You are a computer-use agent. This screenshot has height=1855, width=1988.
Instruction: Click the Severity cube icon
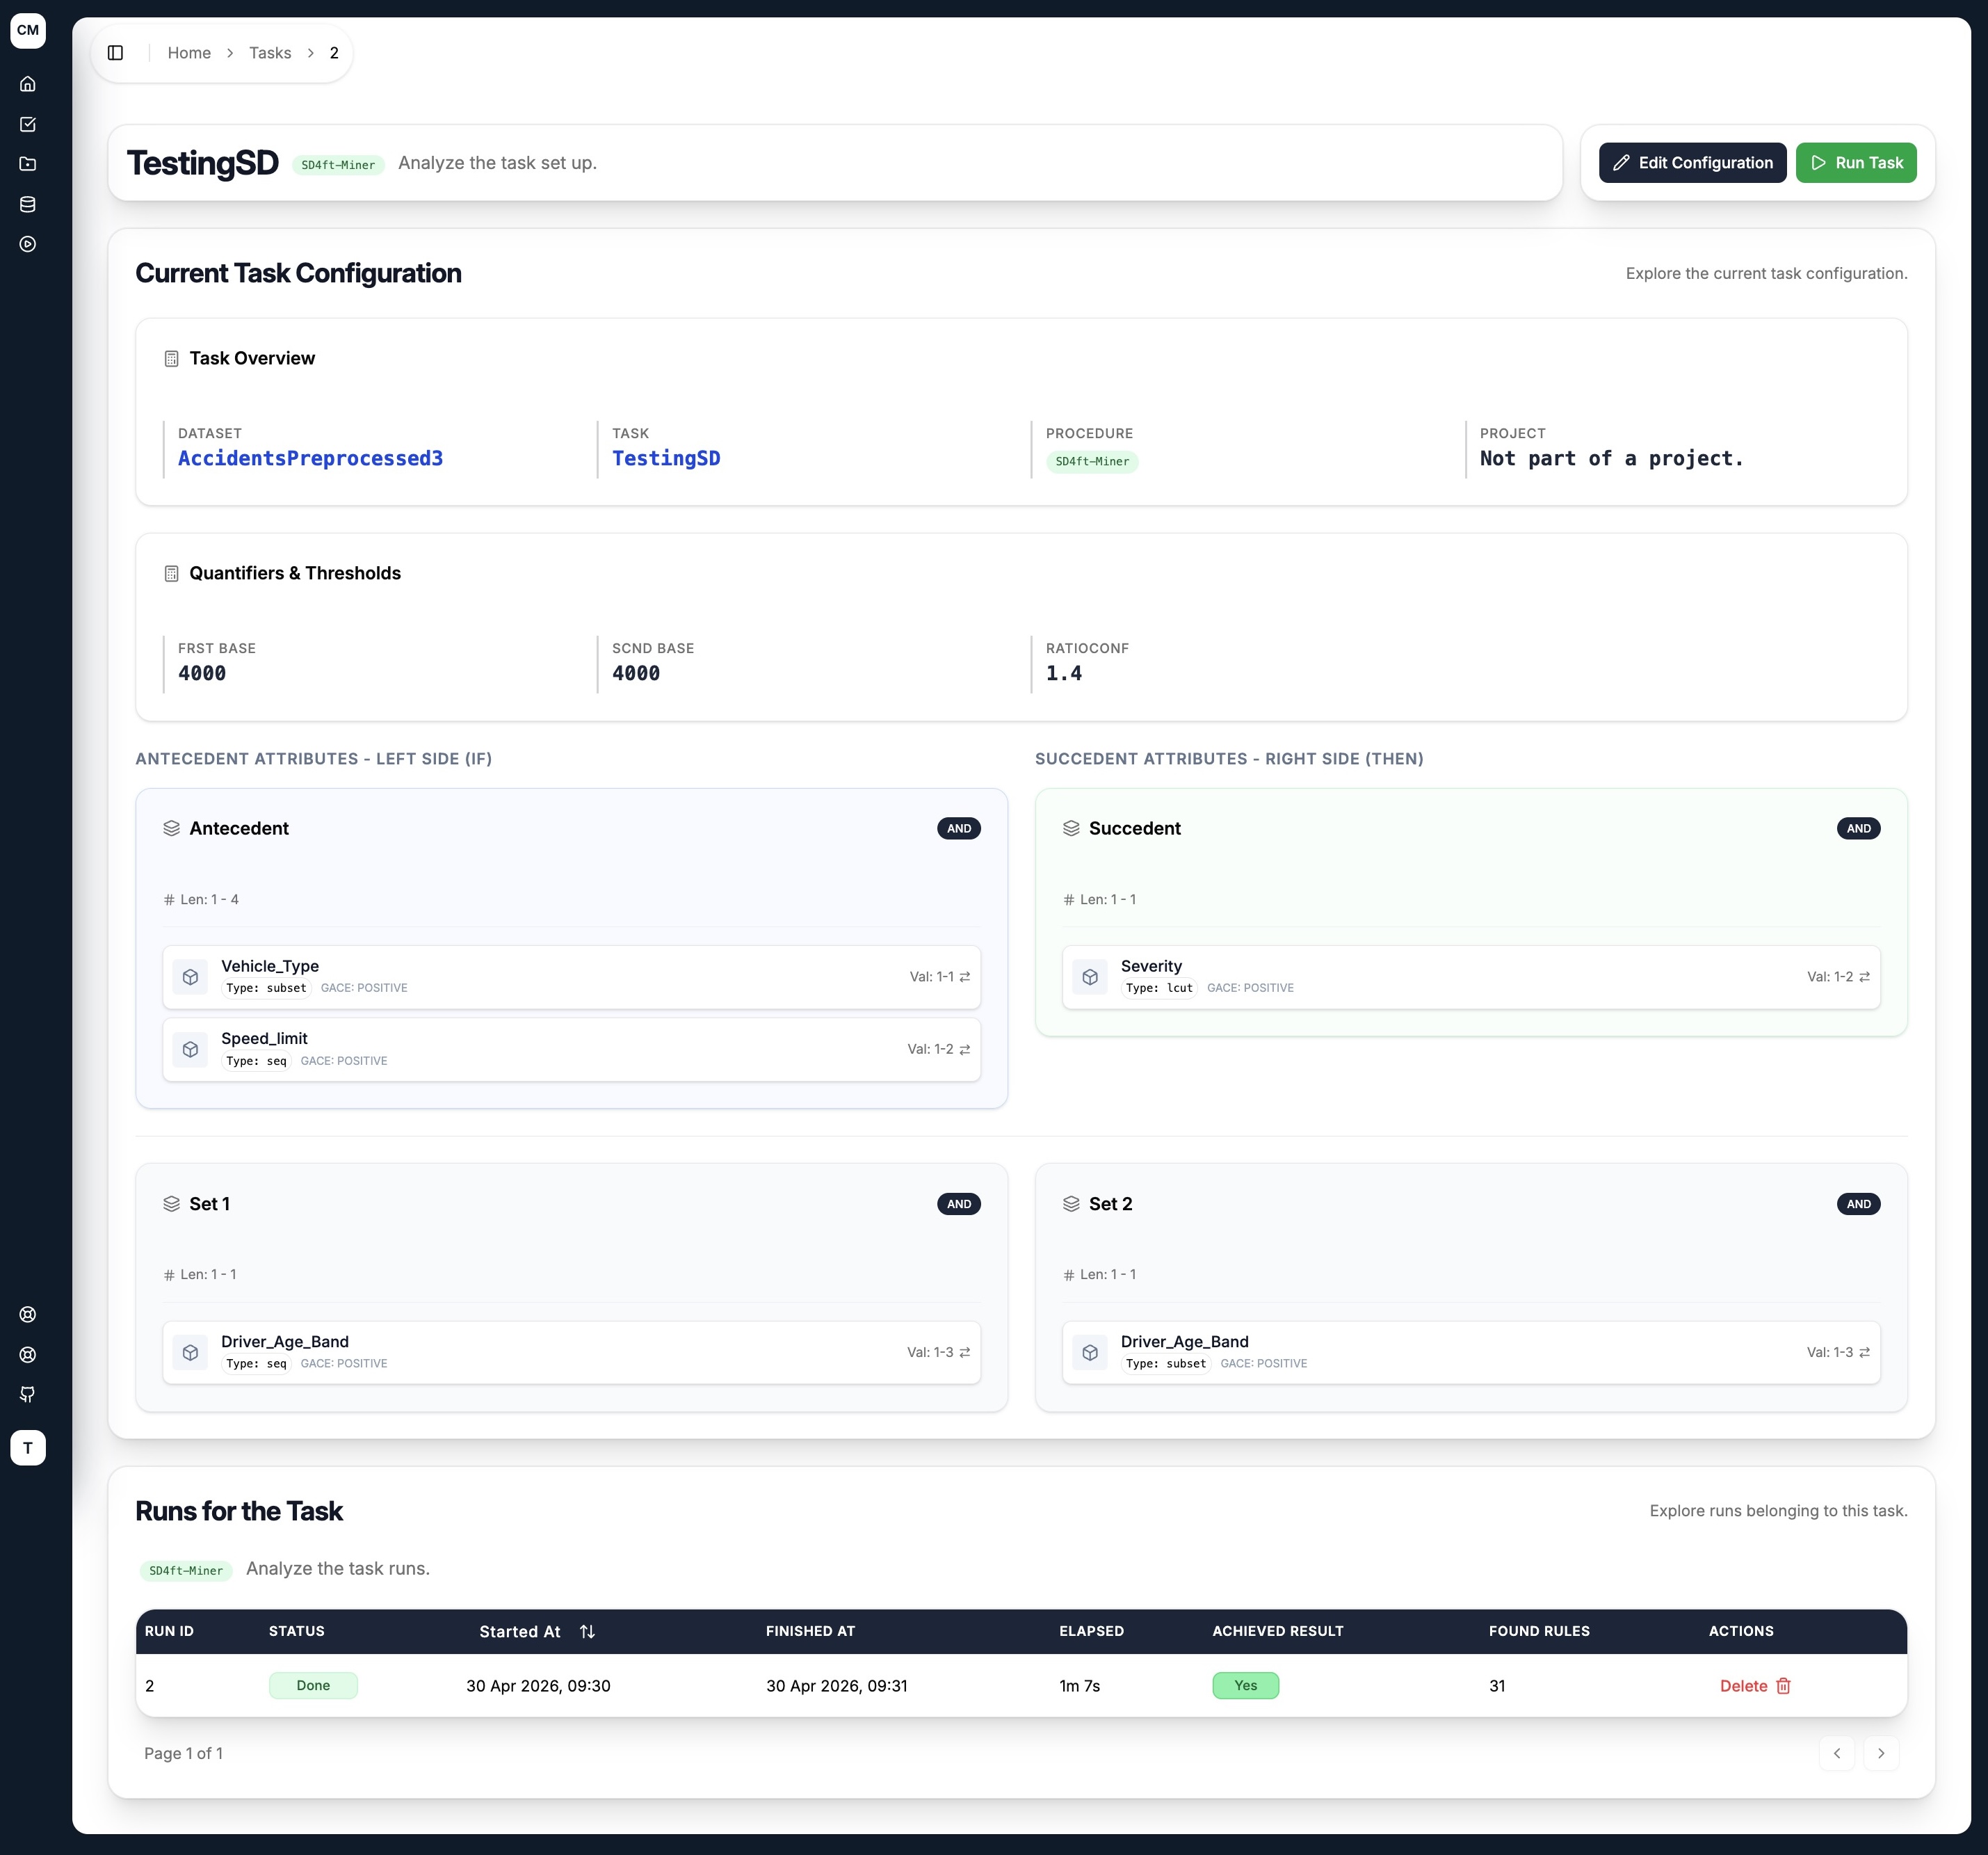1090,977
